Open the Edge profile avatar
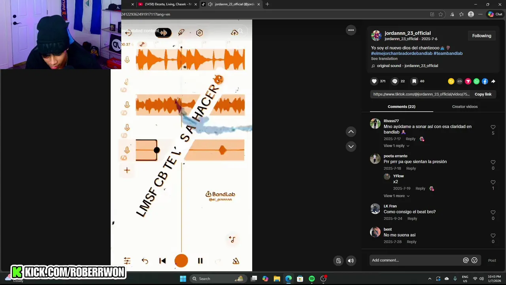This screenshot has height=285, width=506. (471, 14)
